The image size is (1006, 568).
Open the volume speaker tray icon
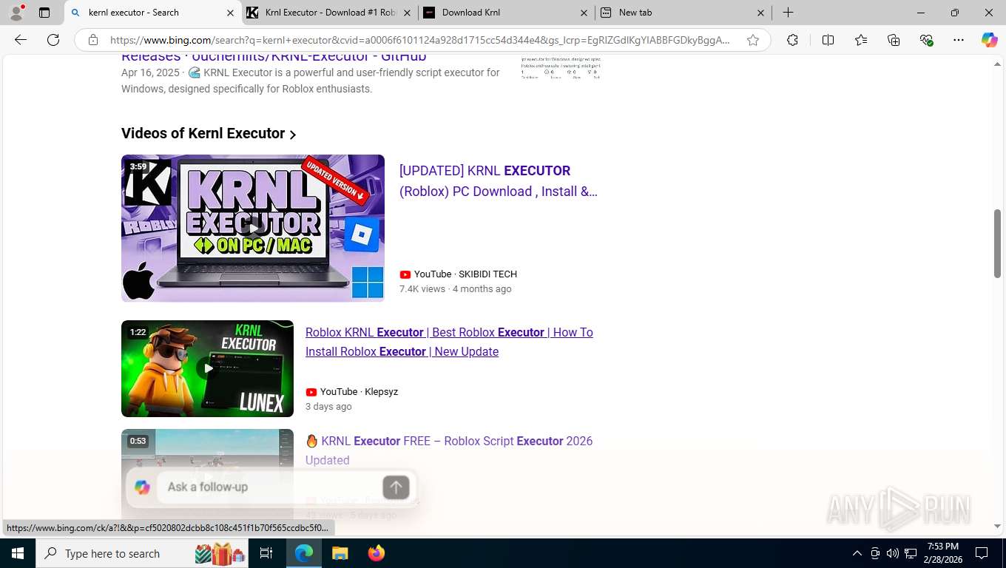893,553
